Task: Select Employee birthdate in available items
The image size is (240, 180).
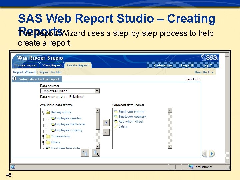Action: (x=70, y=124)
